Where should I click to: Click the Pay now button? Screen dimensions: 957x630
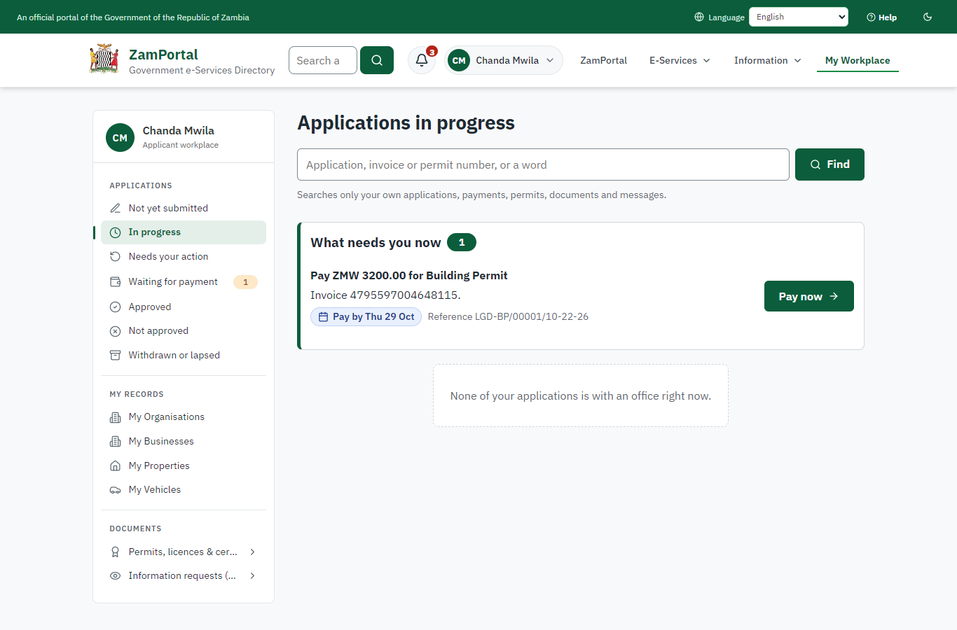808,296
